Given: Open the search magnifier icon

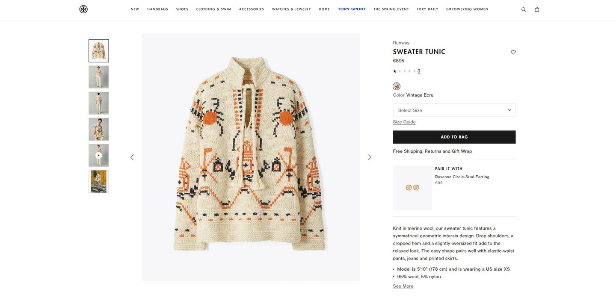Looking at the screenshot, I should pos(524,9).
